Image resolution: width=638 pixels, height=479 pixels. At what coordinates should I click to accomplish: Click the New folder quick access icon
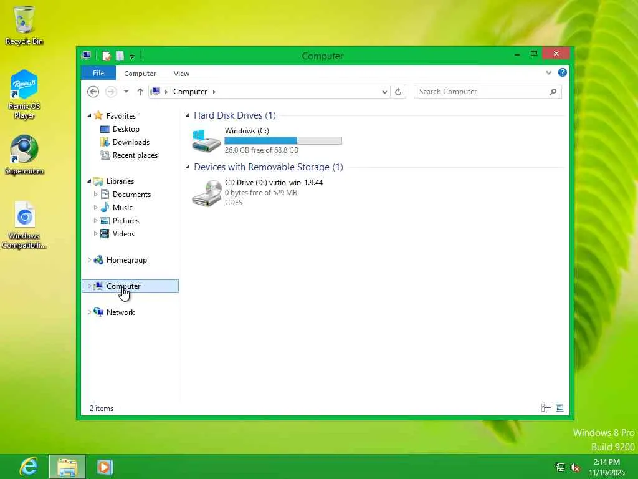120,56
